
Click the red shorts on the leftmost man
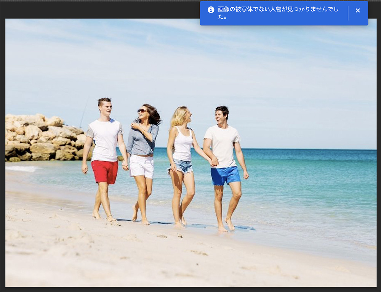(x=105, y=172)
